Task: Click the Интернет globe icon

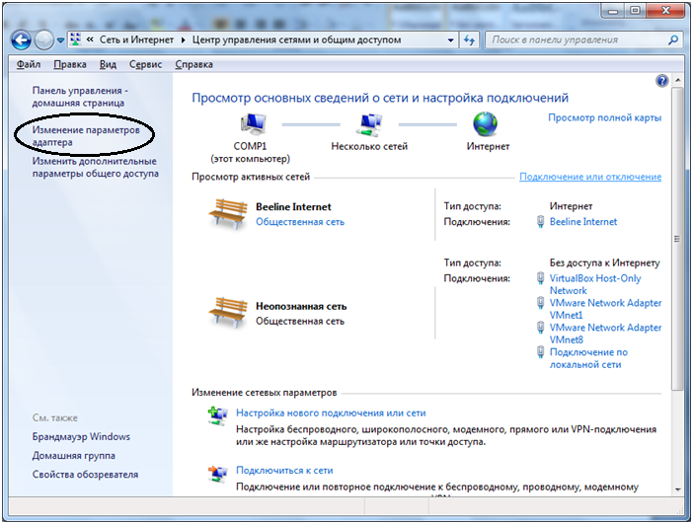Action: point(487,124)
